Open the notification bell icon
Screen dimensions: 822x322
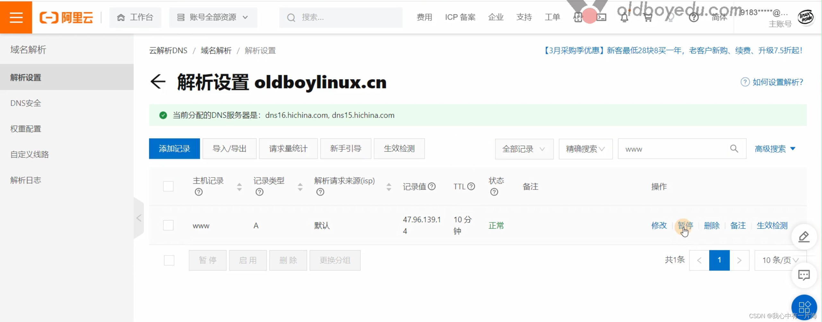624,17
